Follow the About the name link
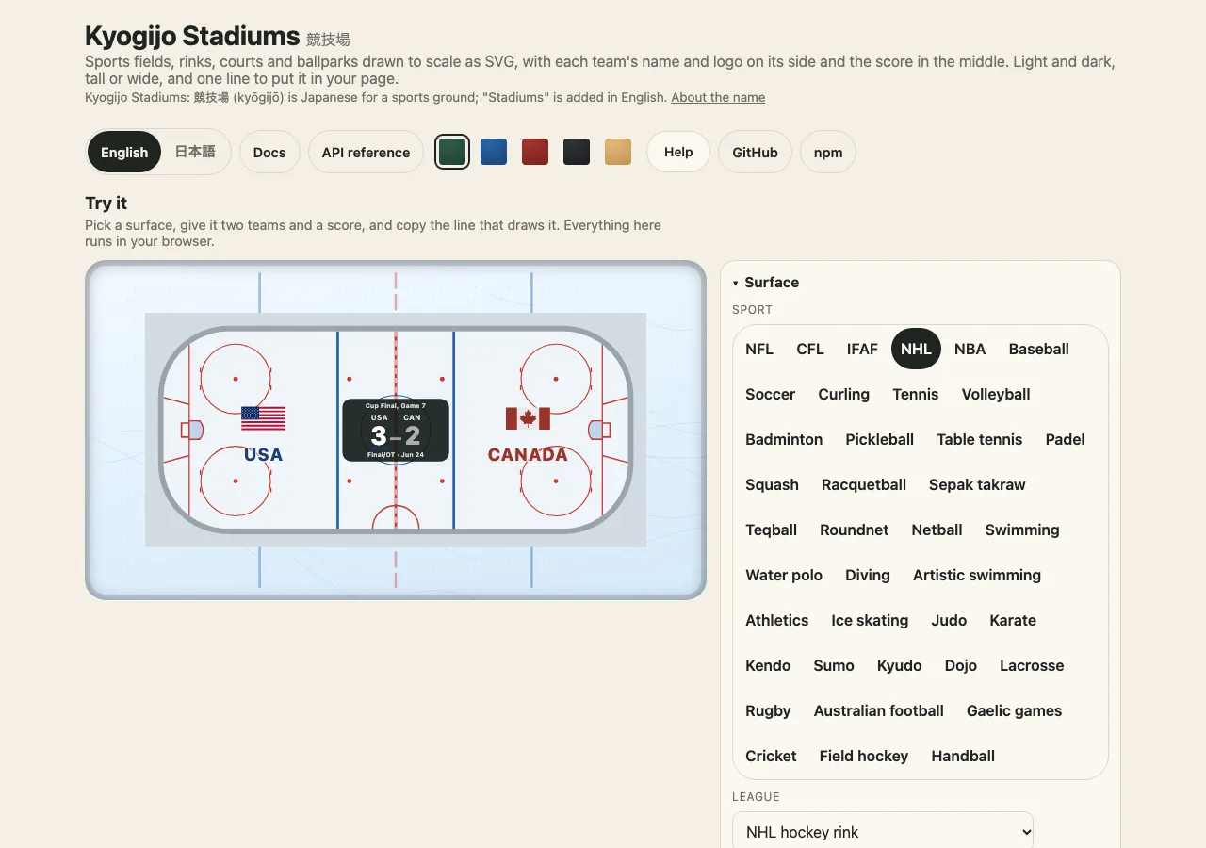Viewport: 1206px width, 848px height. (x=718, y=97)
